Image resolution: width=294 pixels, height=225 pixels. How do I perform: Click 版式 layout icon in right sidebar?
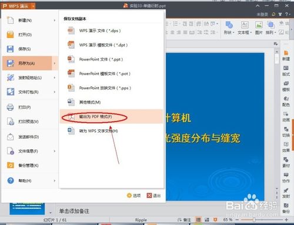tap(286, 71)
